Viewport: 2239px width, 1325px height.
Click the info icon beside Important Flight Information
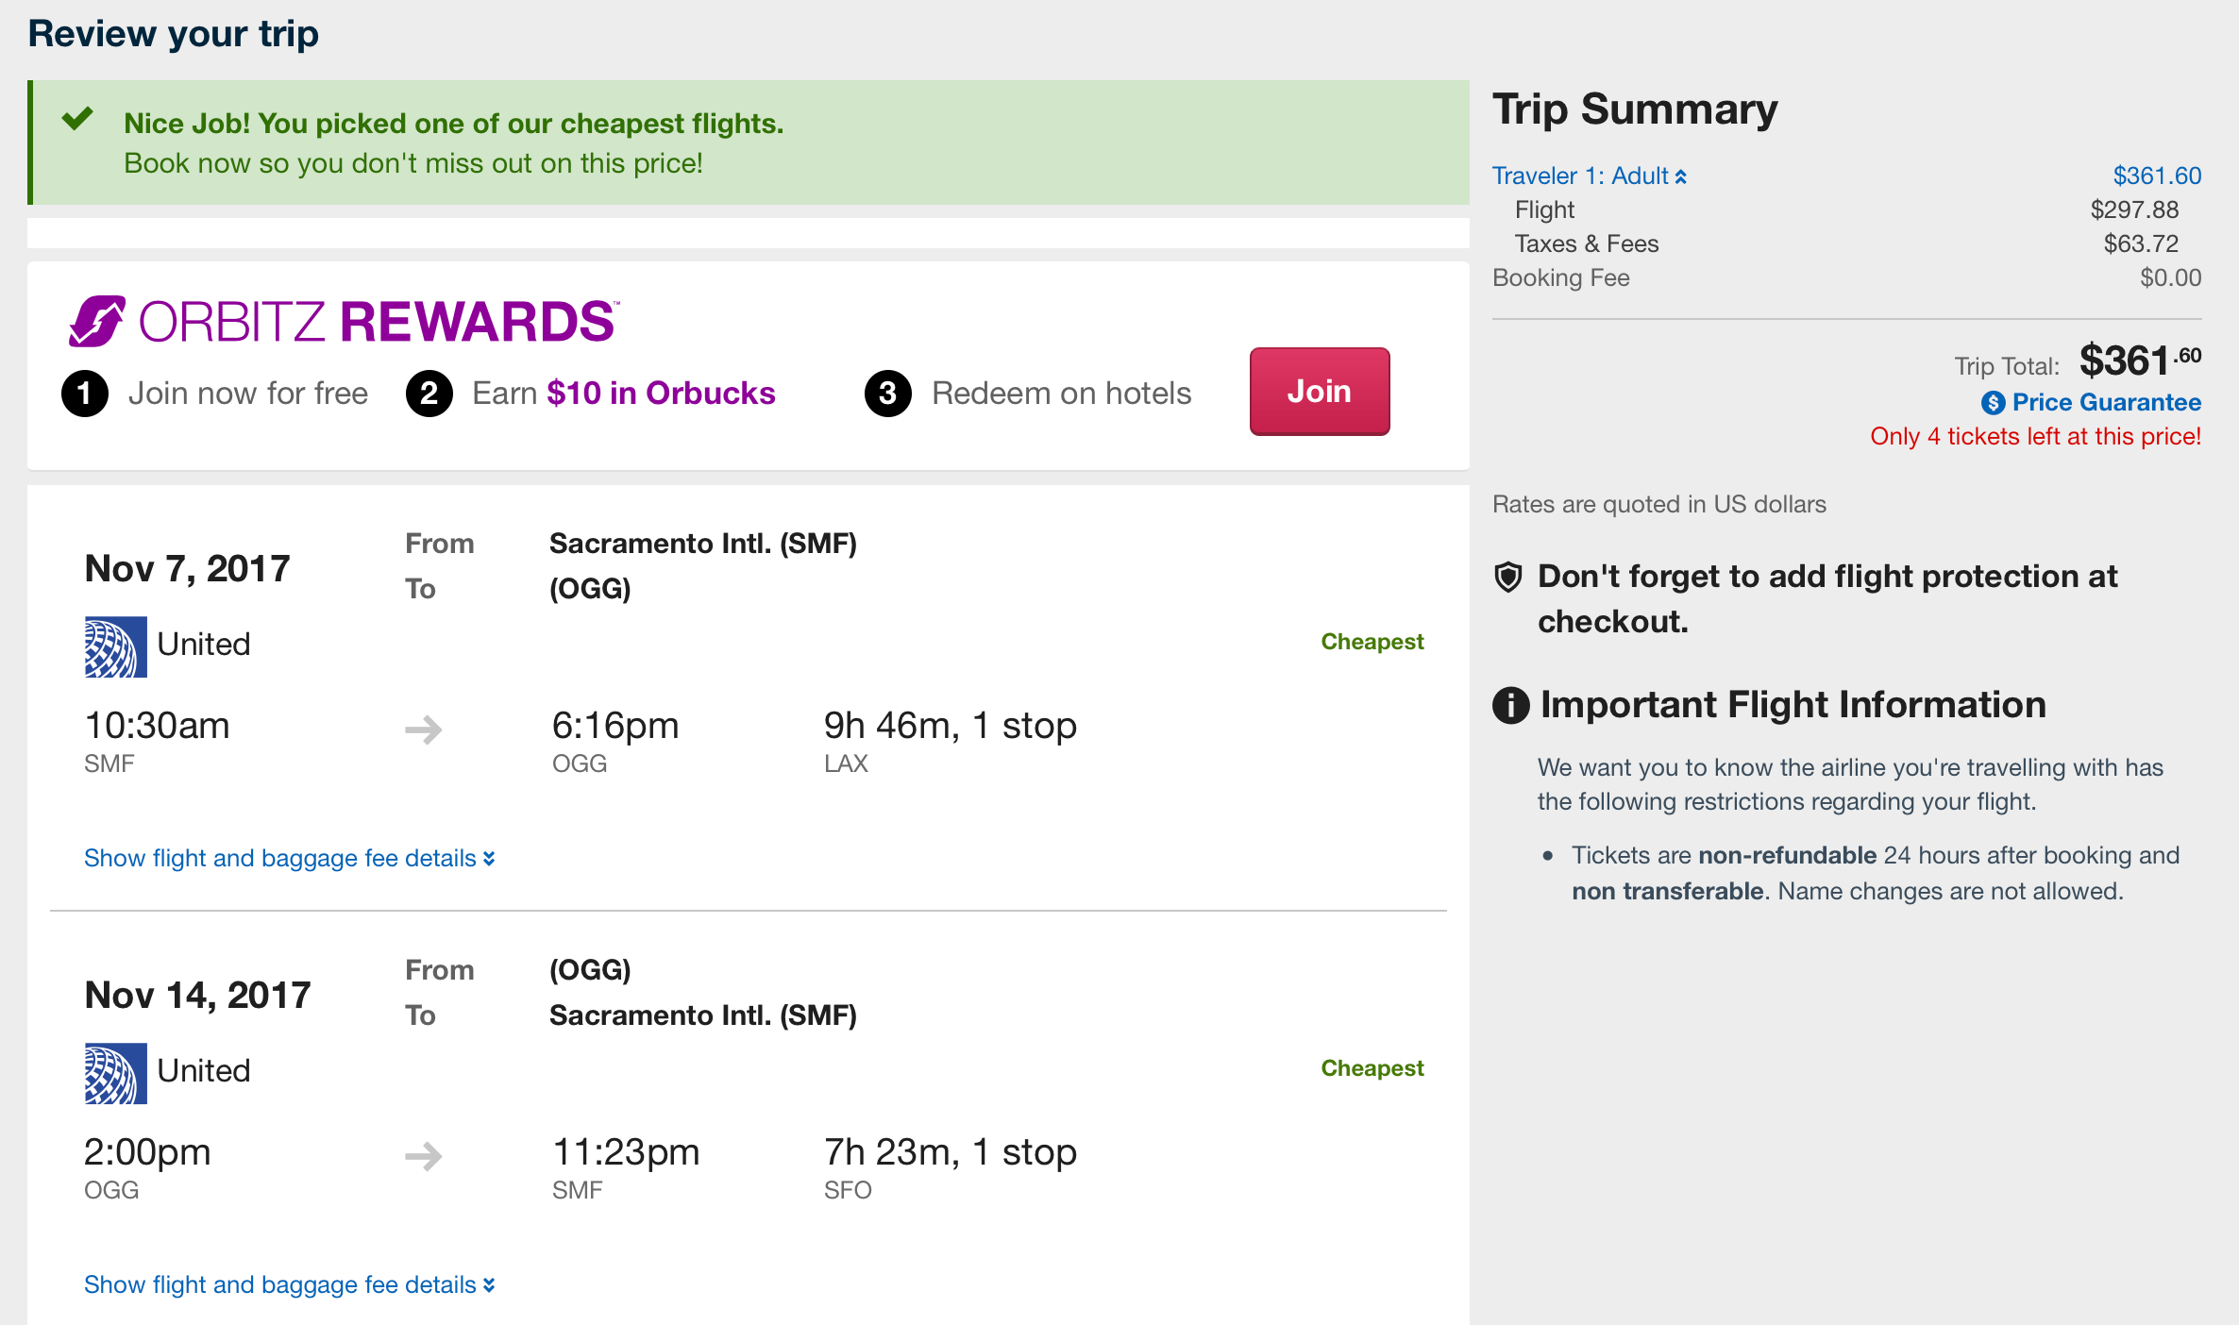click(1510, 705)
